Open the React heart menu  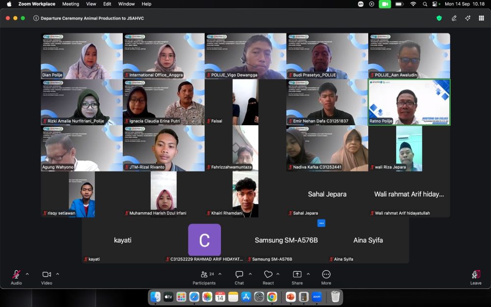click(x=268, y=278)
